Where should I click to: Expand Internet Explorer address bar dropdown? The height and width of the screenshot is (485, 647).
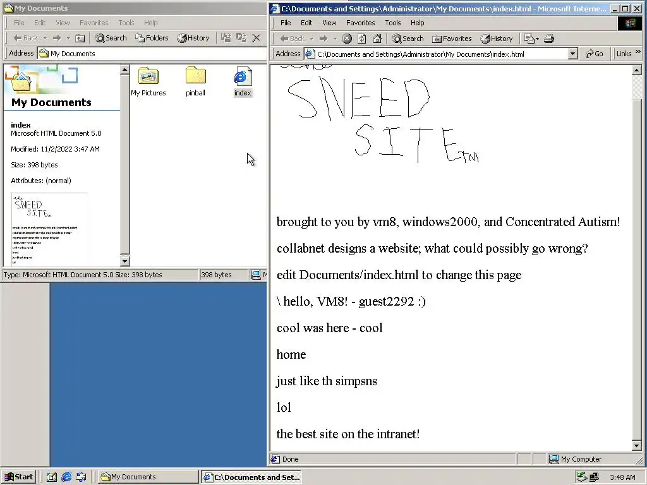[572, 54]
